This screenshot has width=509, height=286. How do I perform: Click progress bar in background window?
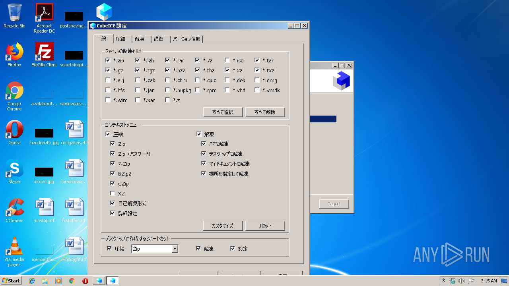[x=323, y=119]
